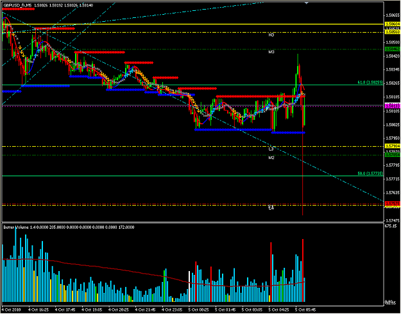Viewport: 401px width, 314px height.
Task: Click the 1.58185 price scale value
Action: (x=393, y=97)
